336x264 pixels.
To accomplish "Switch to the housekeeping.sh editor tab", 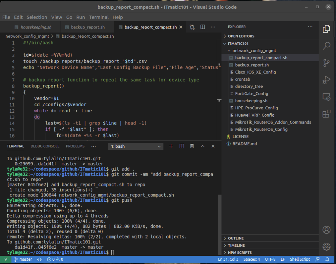I will (x=36, y=27).
